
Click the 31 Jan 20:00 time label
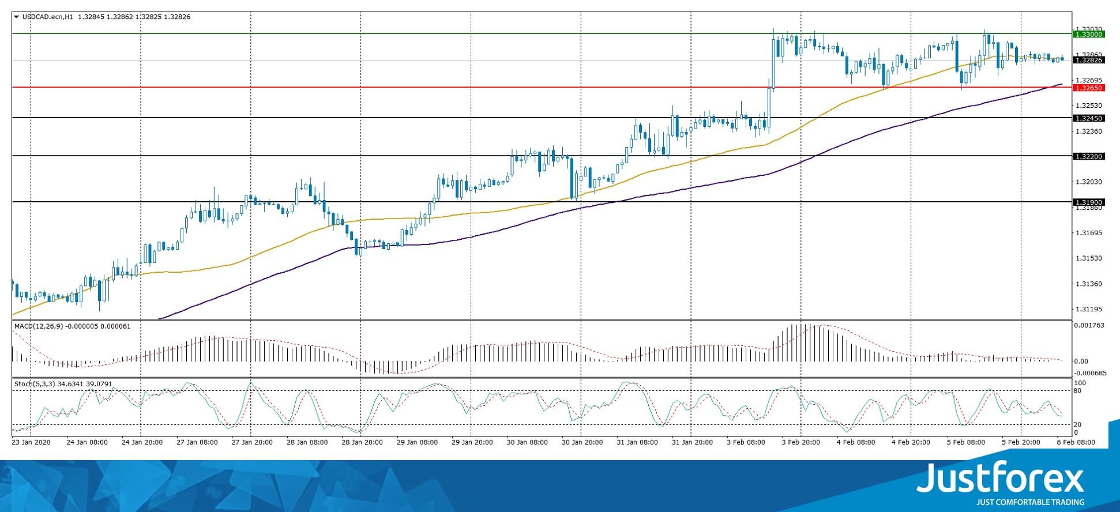[693, 442]
